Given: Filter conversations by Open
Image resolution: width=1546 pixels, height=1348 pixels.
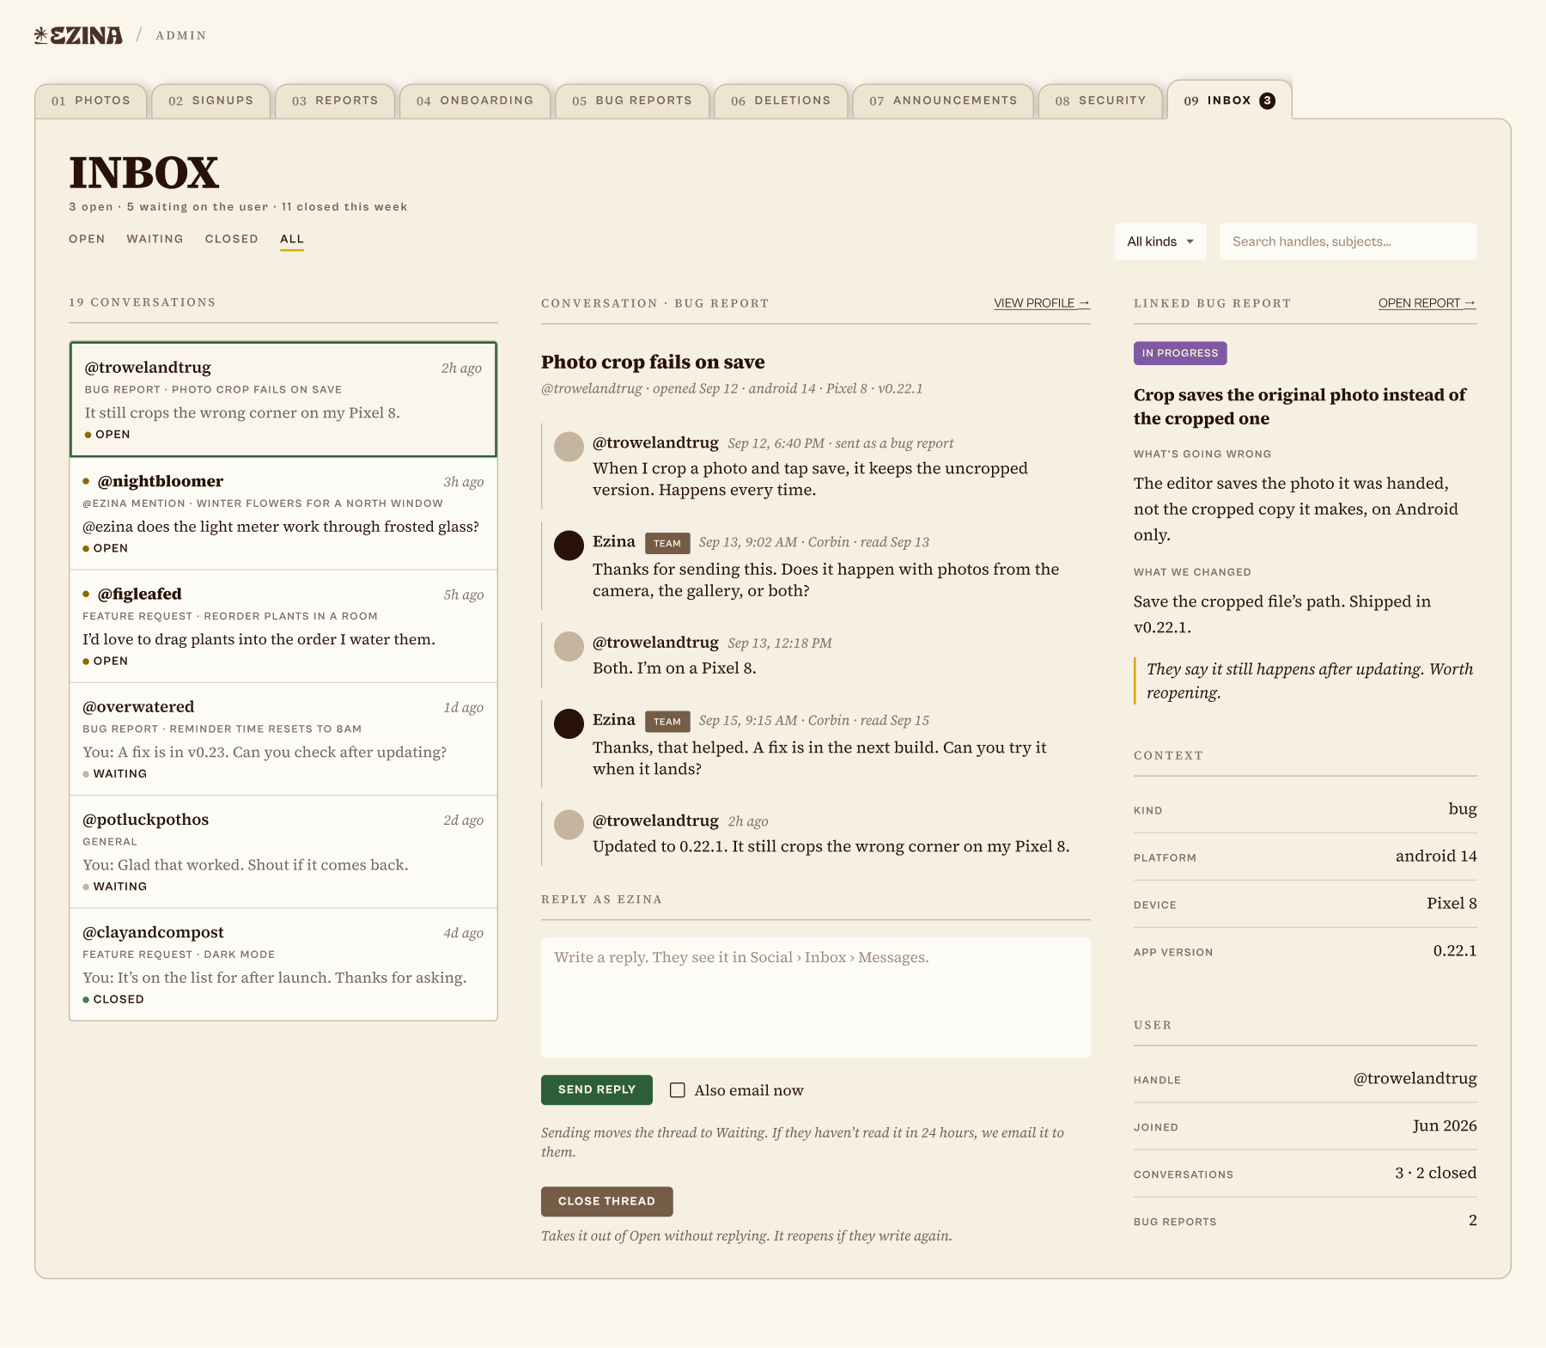Looking at the screenshot, I should [87, 239].
